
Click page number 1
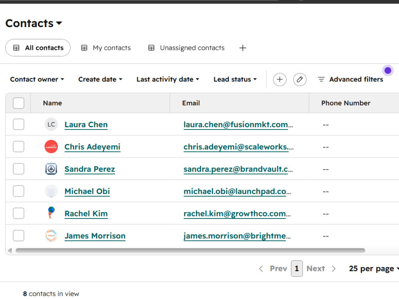click(297, 268)
